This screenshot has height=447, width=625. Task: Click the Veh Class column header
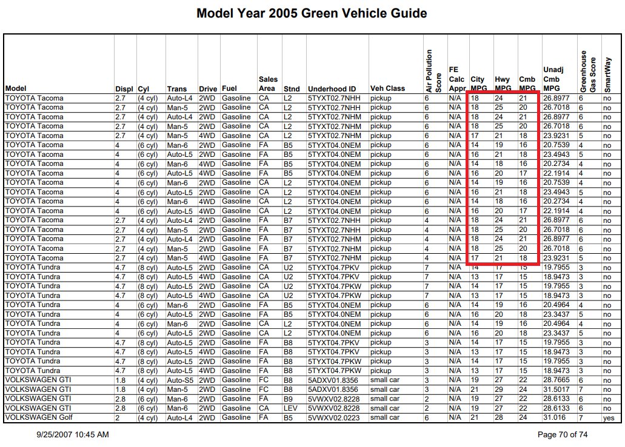pos(387,88)
